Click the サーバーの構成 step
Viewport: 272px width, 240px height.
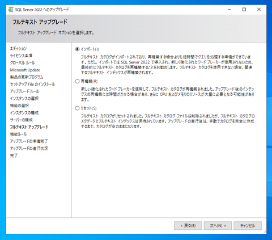(22, 120)
